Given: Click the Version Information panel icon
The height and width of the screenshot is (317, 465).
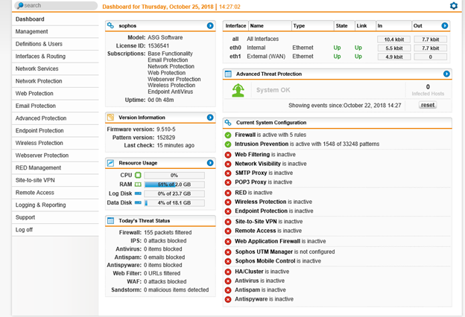Looking at the screenshot, I should coord(110,118).
